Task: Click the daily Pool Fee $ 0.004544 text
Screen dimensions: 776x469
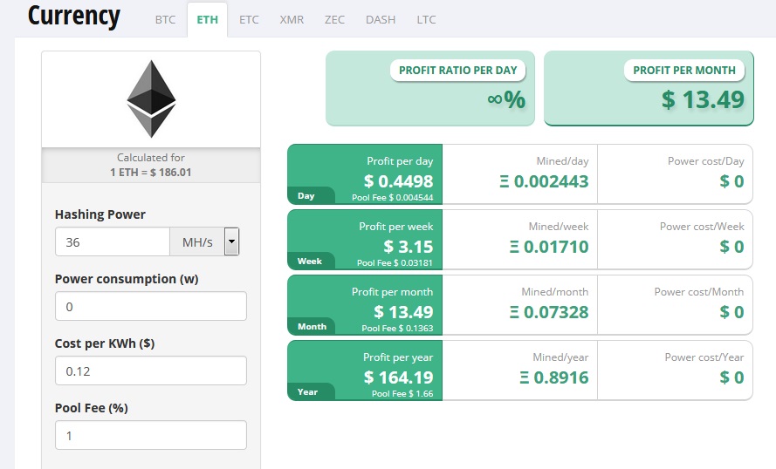Action: pyautogui.click(x=393, y=198)
